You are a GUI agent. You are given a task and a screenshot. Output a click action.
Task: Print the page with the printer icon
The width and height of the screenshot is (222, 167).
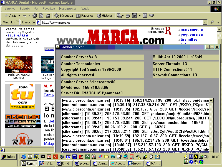pyautogui.click(x=128, y=16)
